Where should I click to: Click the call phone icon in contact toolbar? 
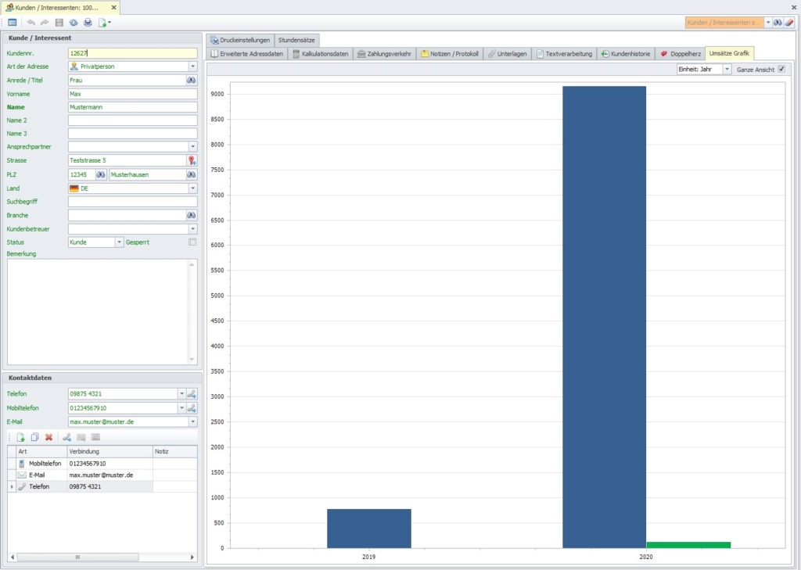click(x=67, y=437)
